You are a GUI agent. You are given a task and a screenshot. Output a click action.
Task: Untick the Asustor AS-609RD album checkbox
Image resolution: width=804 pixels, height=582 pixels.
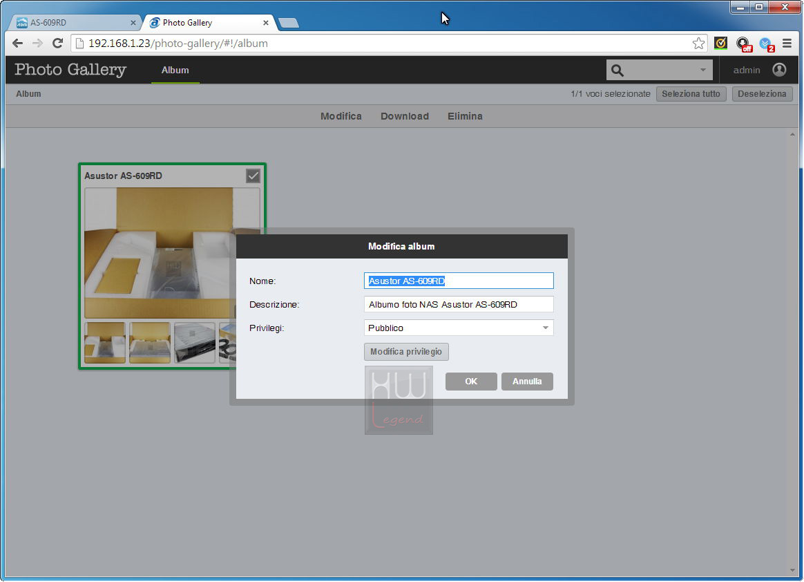[x=253, y=176]
